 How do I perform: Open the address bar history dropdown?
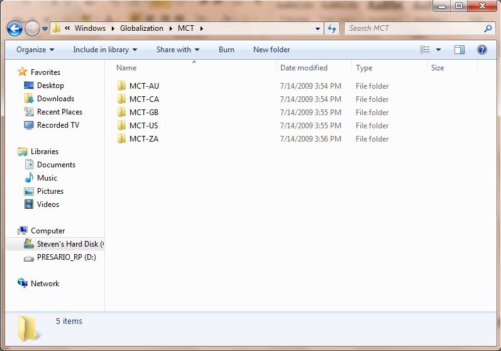[317, 28]
